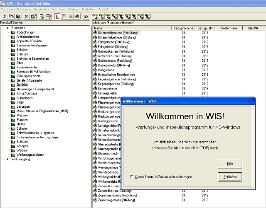Select Rollringgetriebe row

pos(108,121)
